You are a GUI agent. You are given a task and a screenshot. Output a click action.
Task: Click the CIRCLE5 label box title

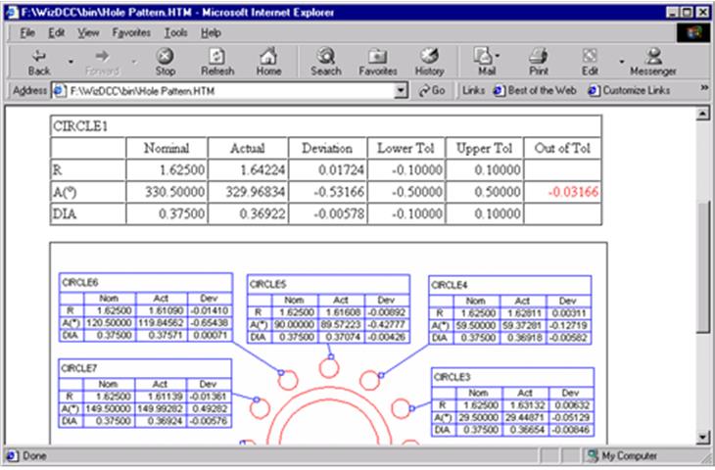(x=267, y=285)
